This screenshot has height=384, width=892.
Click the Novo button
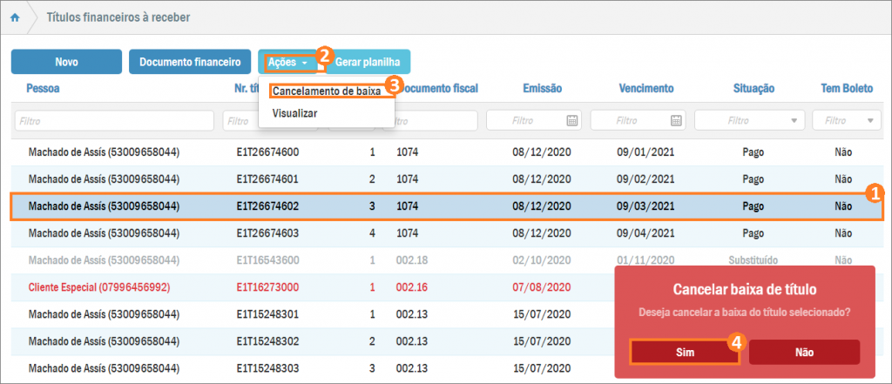click(66, 62)
